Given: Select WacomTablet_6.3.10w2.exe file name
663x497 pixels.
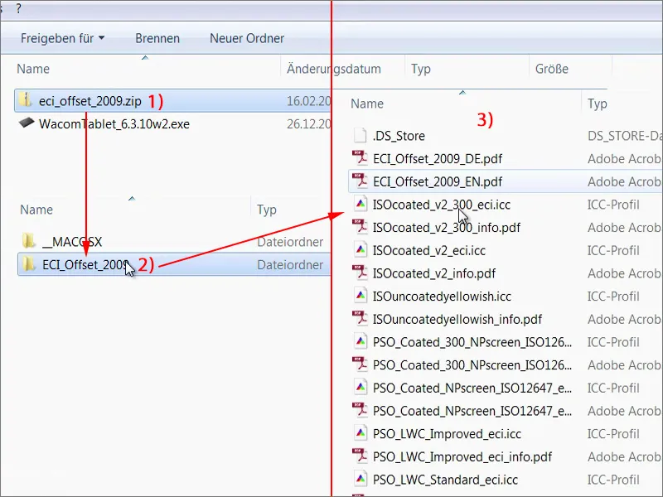Looking at the screenshot, I should (114, 124).
